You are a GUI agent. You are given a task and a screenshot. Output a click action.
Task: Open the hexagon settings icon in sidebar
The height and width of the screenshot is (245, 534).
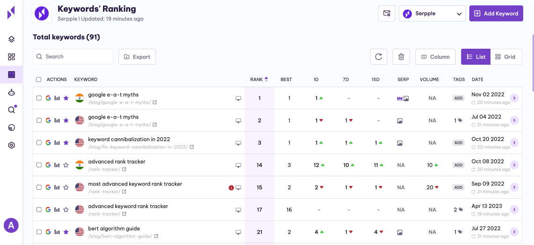pos(11,145)
